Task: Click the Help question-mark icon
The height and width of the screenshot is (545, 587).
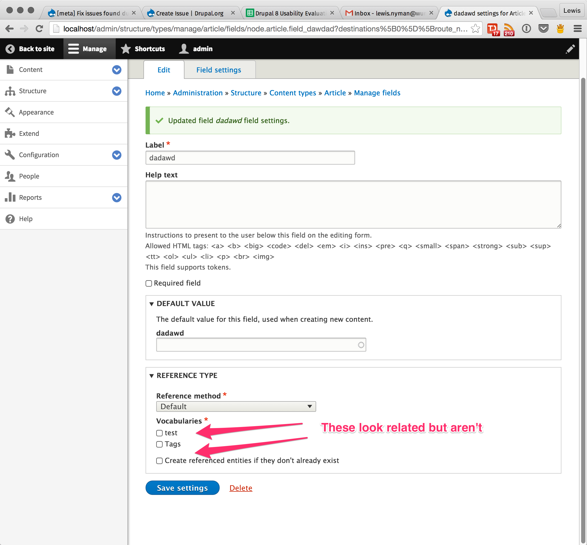Action: click(x=10, y=218)
